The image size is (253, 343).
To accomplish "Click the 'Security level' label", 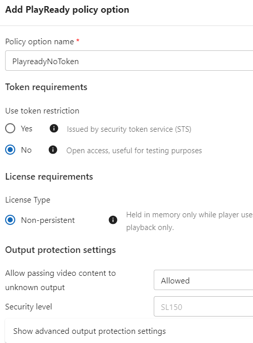I will point(29,307).
